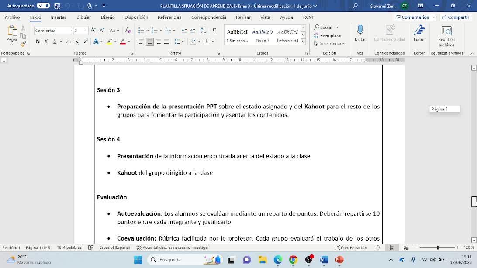Toggle Concentración focus mode
The height and width of the screenshot is (268, 477).
click(x=351, y=247)
